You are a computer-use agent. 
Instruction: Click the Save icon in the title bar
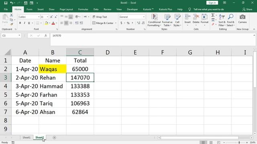coord(6,3)
